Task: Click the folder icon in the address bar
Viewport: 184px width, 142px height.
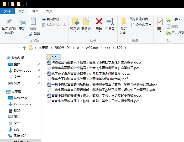Action: [x=31, y=48]
